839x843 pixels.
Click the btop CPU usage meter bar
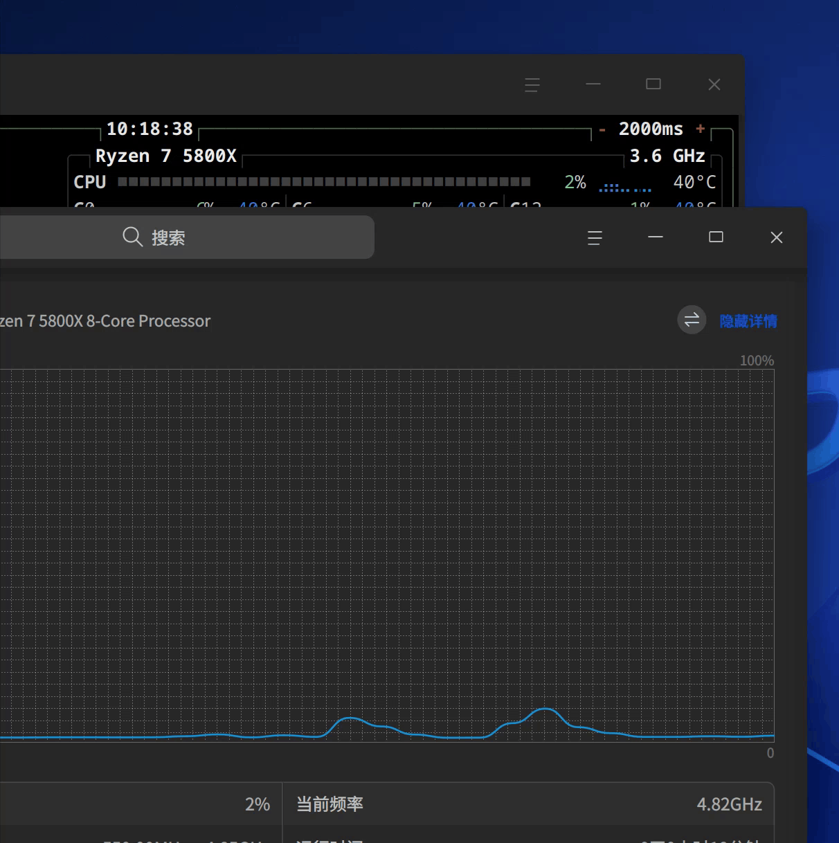tap(324, 182)
